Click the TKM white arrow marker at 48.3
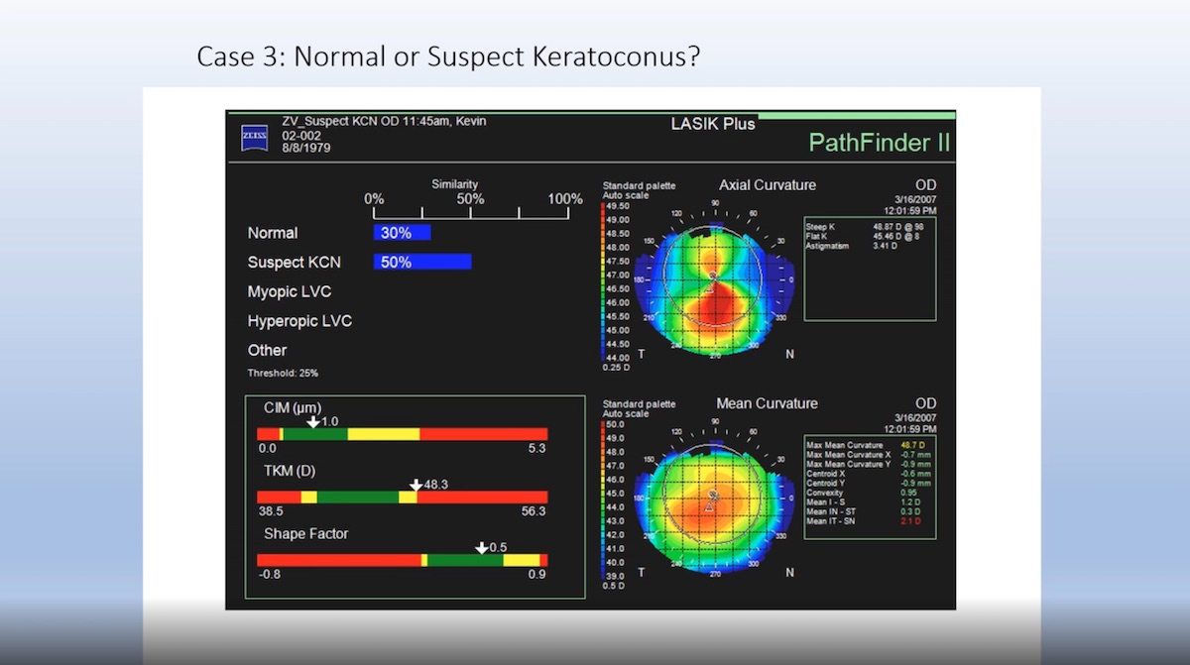 tap(416, 485)
